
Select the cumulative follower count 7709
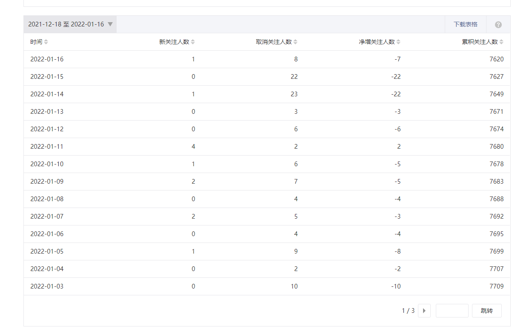[496, 286]
